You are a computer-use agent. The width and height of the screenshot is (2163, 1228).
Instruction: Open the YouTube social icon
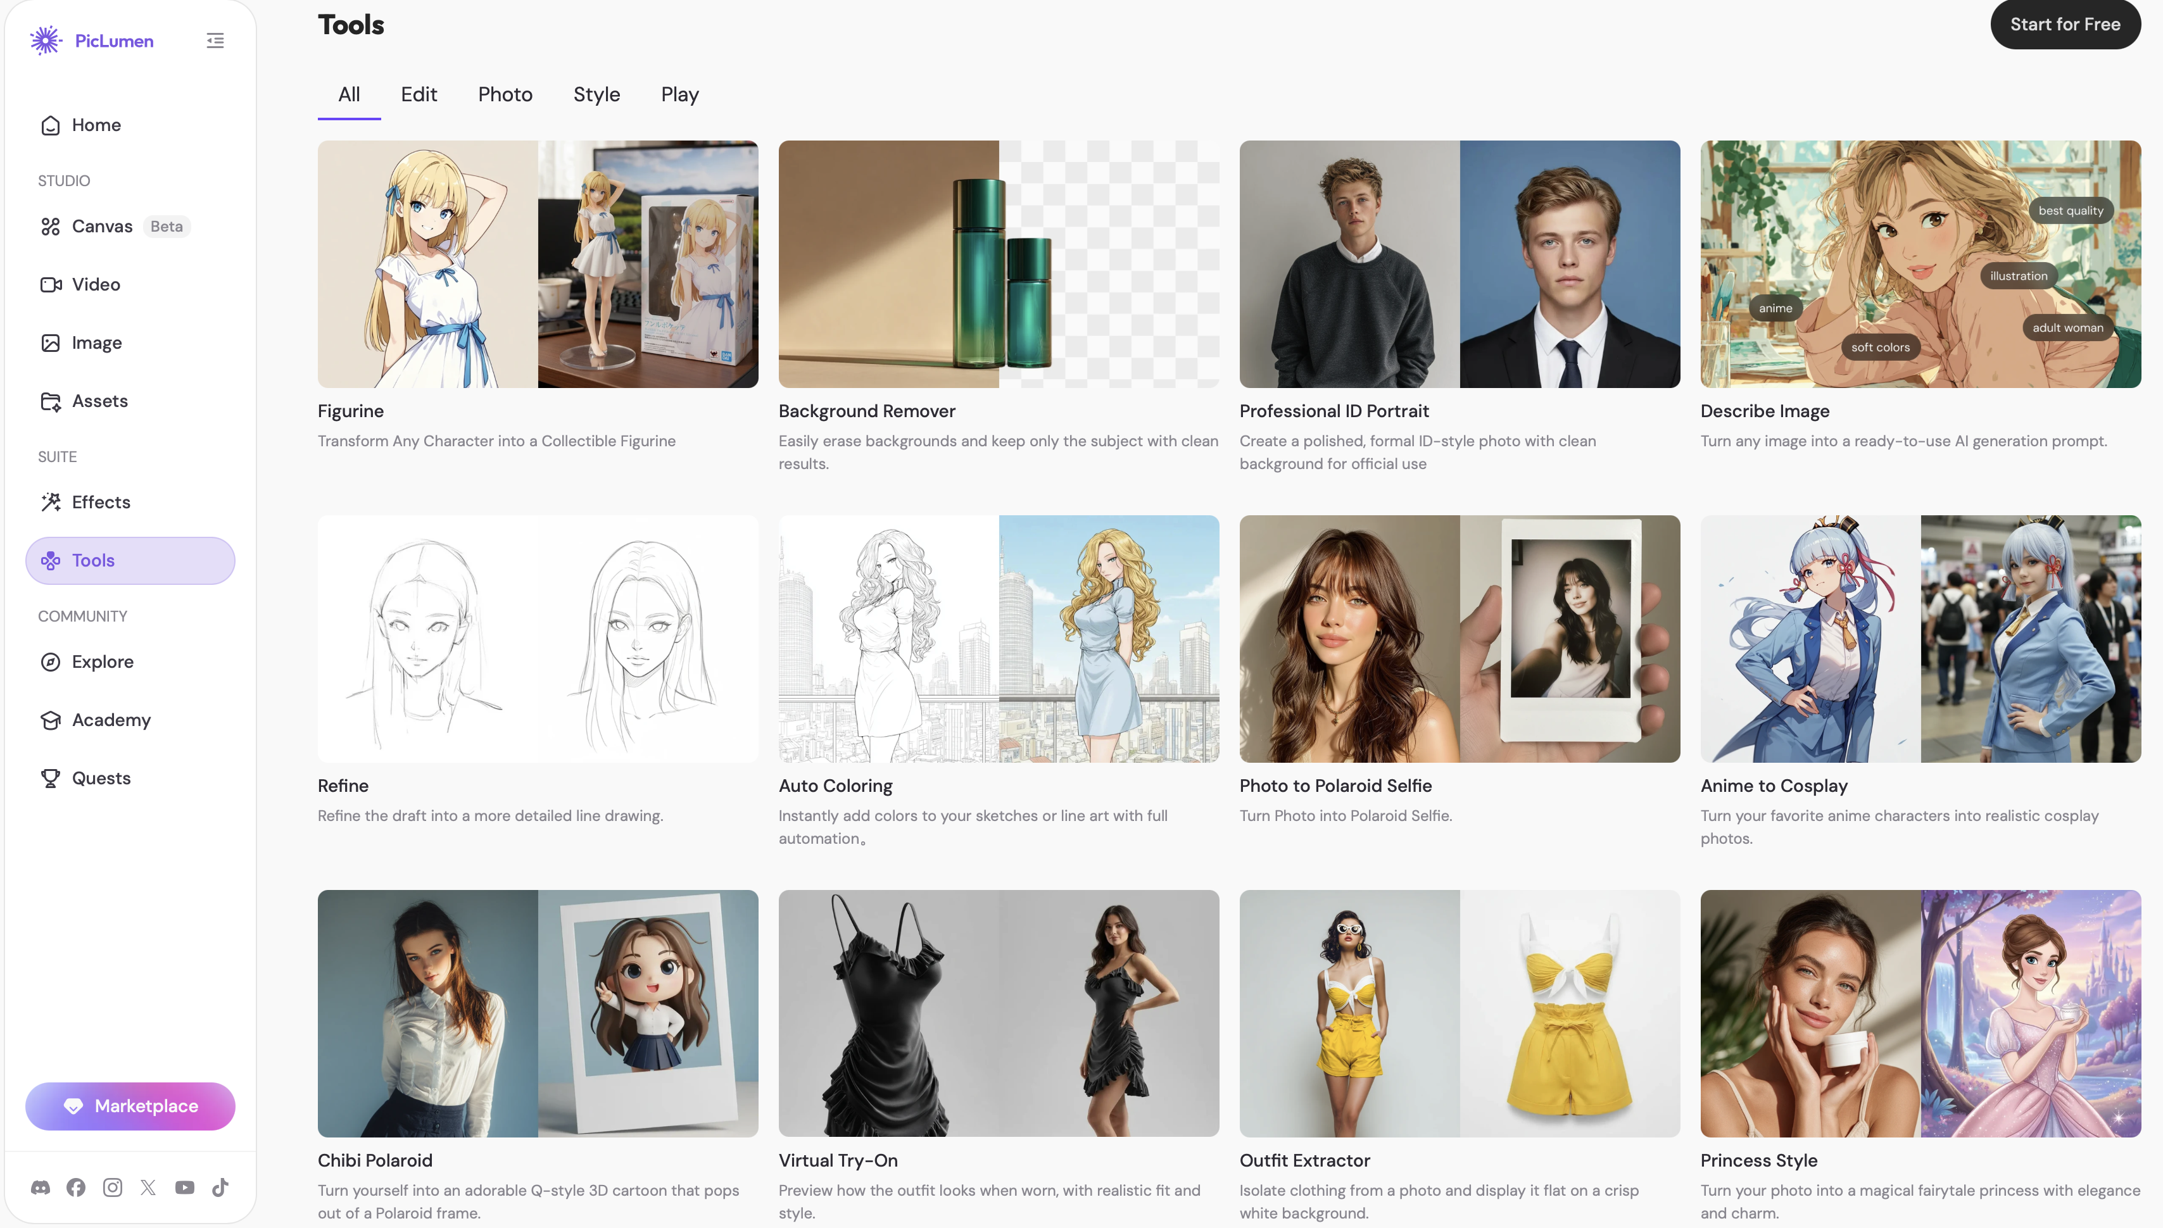pyautogui.click(x=185, y=1187)
